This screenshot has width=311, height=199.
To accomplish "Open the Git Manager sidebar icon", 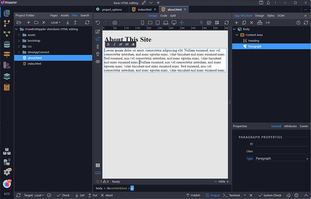I will [x=7, y=23].
